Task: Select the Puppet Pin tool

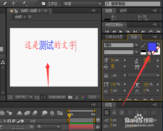Action: coord(24,4)
